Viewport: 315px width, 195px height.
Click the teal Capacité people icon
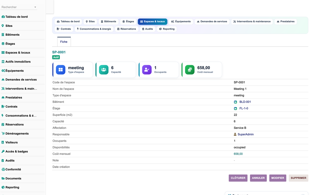coord(104,70)
